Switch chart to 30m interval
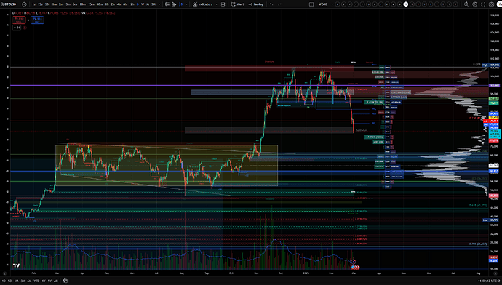The height and width of the screenshot is (285, 502). tap(100, 4)
